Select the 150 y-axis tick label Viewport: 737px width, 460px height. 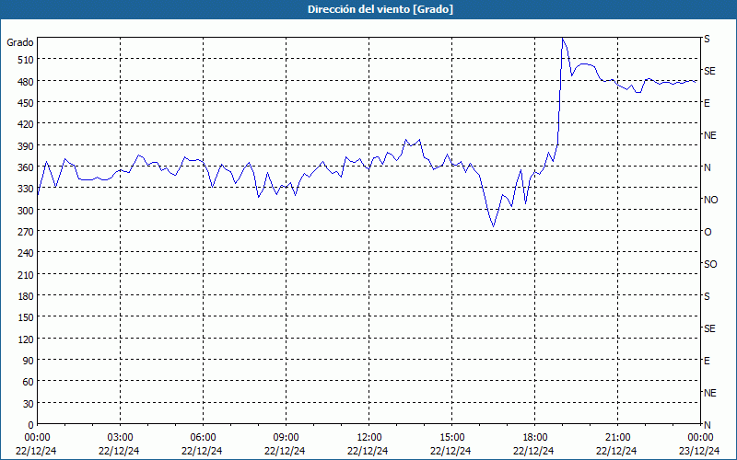click(25, 317)
